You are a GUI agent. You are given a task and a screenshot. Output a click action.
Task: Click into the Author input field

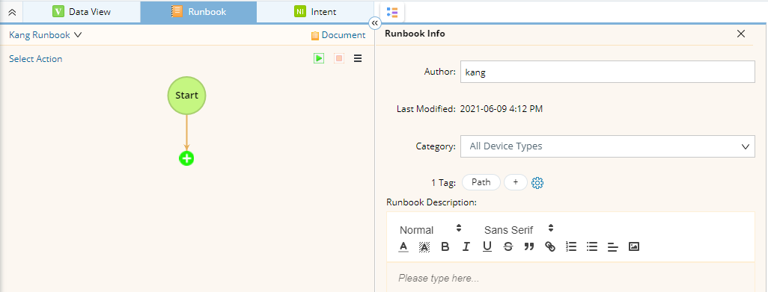click(607, 72)
